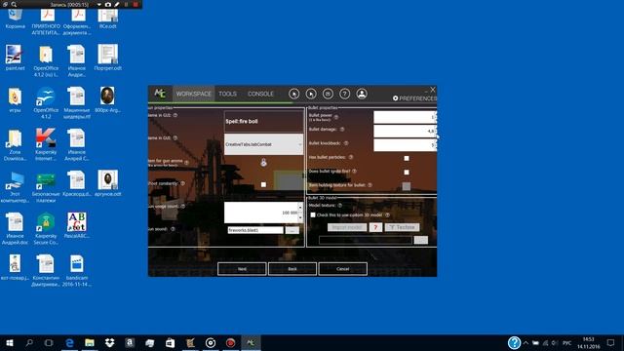The height and width of the screenshot is (351, 624).
Task: Browse gun sound with the '...' button
Action: [292, 230]
